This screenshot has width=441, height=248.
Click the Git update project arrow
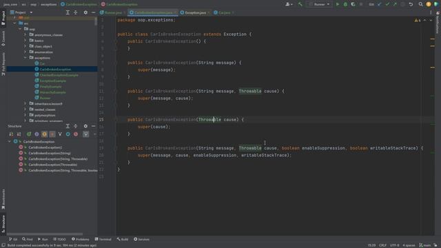point(380,4)
